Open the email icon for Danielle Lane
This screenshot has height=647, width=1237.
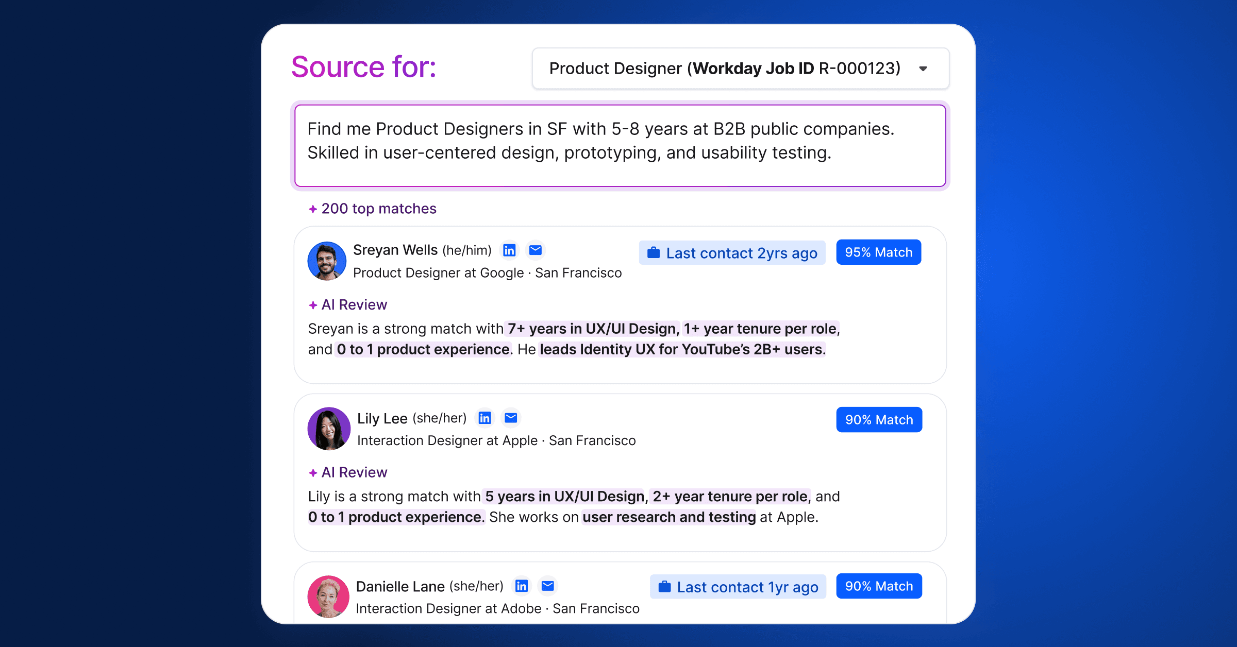click(x=547, y=586)
